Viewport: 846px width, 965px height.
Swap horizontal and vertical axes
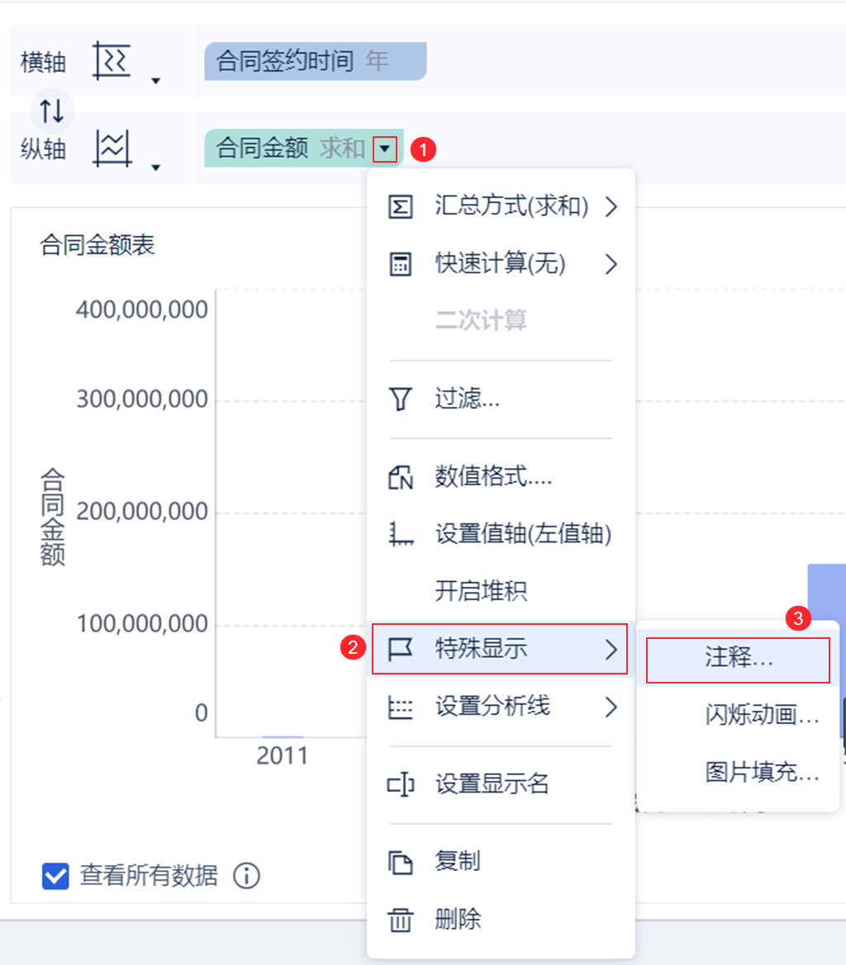pyautogui.click(x=52, y=111)
